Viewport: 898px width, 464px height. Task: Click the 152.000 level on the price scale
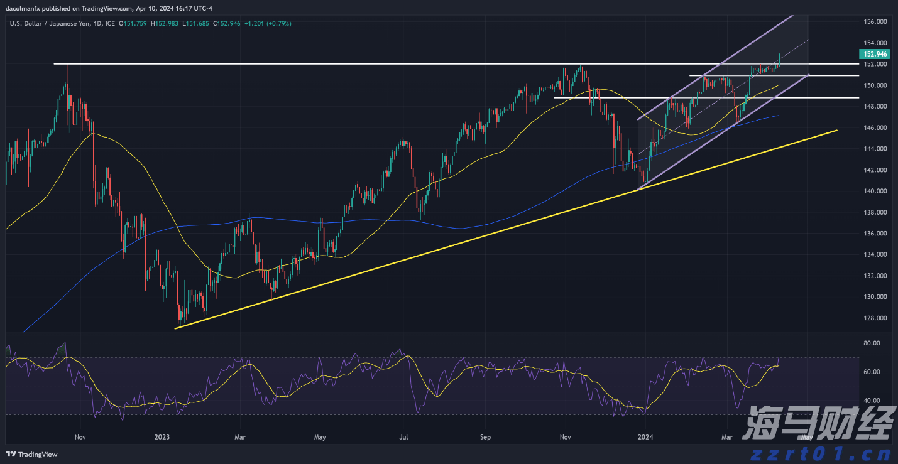coord(877,63)
